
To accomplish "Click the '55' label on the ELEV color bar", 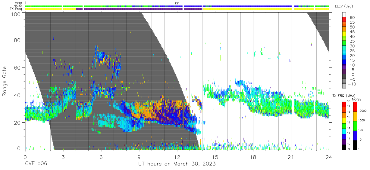I will pyautogui.click(x=352, y=22).
